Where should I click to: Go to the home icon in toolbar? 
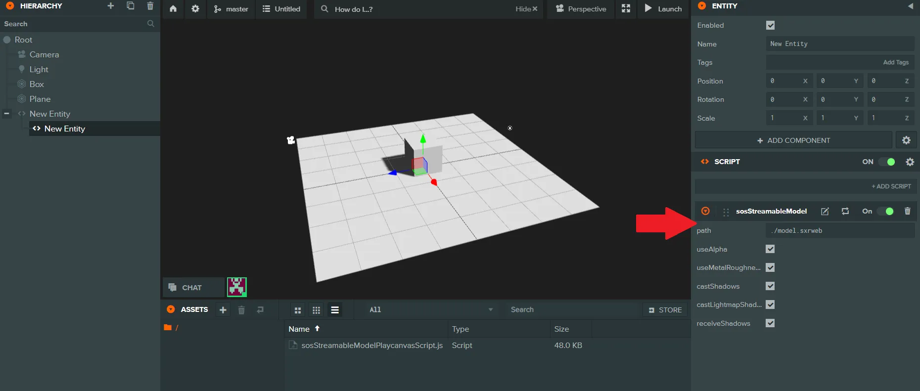[173, 9]
